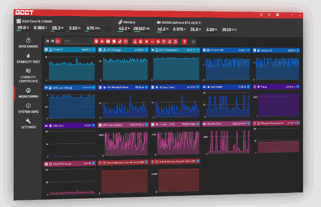The image size is (321, 207).
Task: Select the GPU Fan1 card header
Action: coord(70,126)
